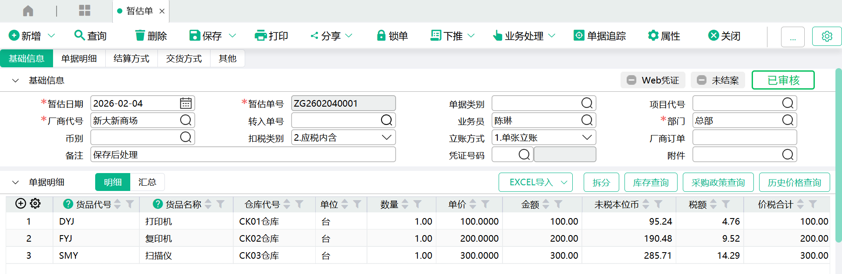Open column settings gear in table header
Image resolution: width=842 pixels, height=274 pixels.
pos(36,204)
